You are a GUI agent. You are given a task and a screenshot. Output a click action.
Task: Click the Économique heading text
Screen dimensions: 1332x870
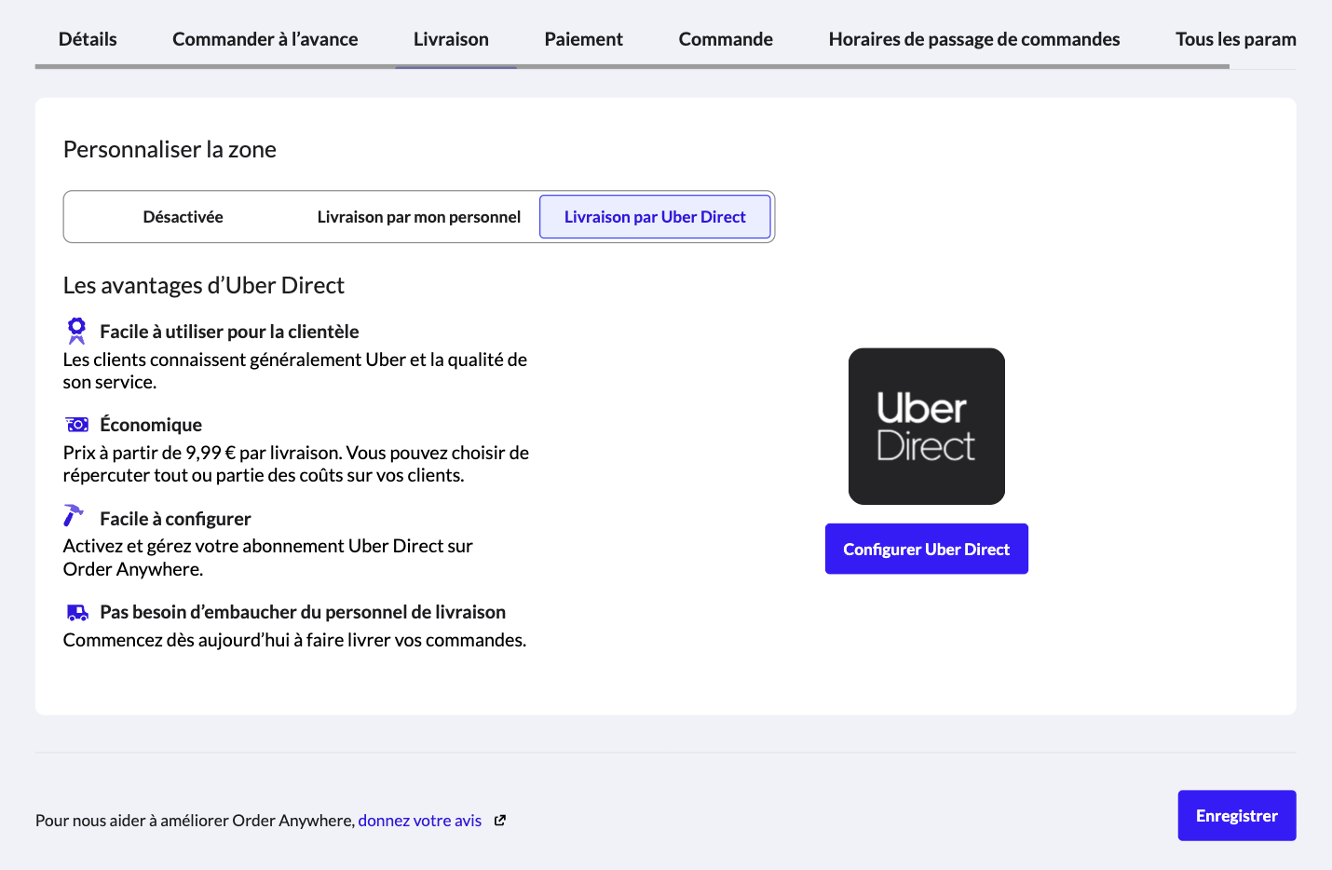click(x=151, y=425)
